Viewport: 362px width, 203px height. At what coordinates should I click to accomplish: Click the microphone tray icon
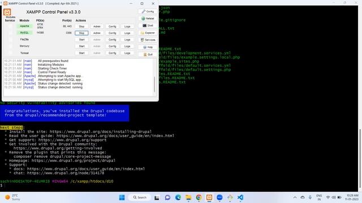point(310,197)
